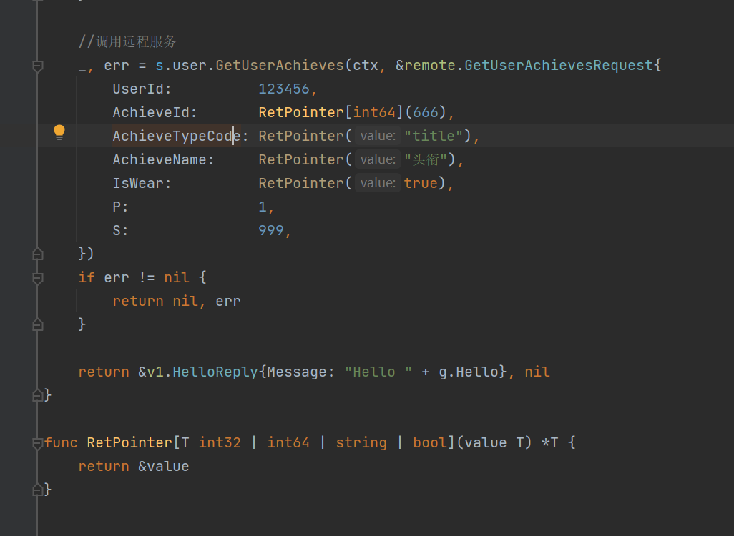Collapse the 'if err != nil' block fold marker
The width and height of the screenshot is (734, 536).
pos(38,278)
